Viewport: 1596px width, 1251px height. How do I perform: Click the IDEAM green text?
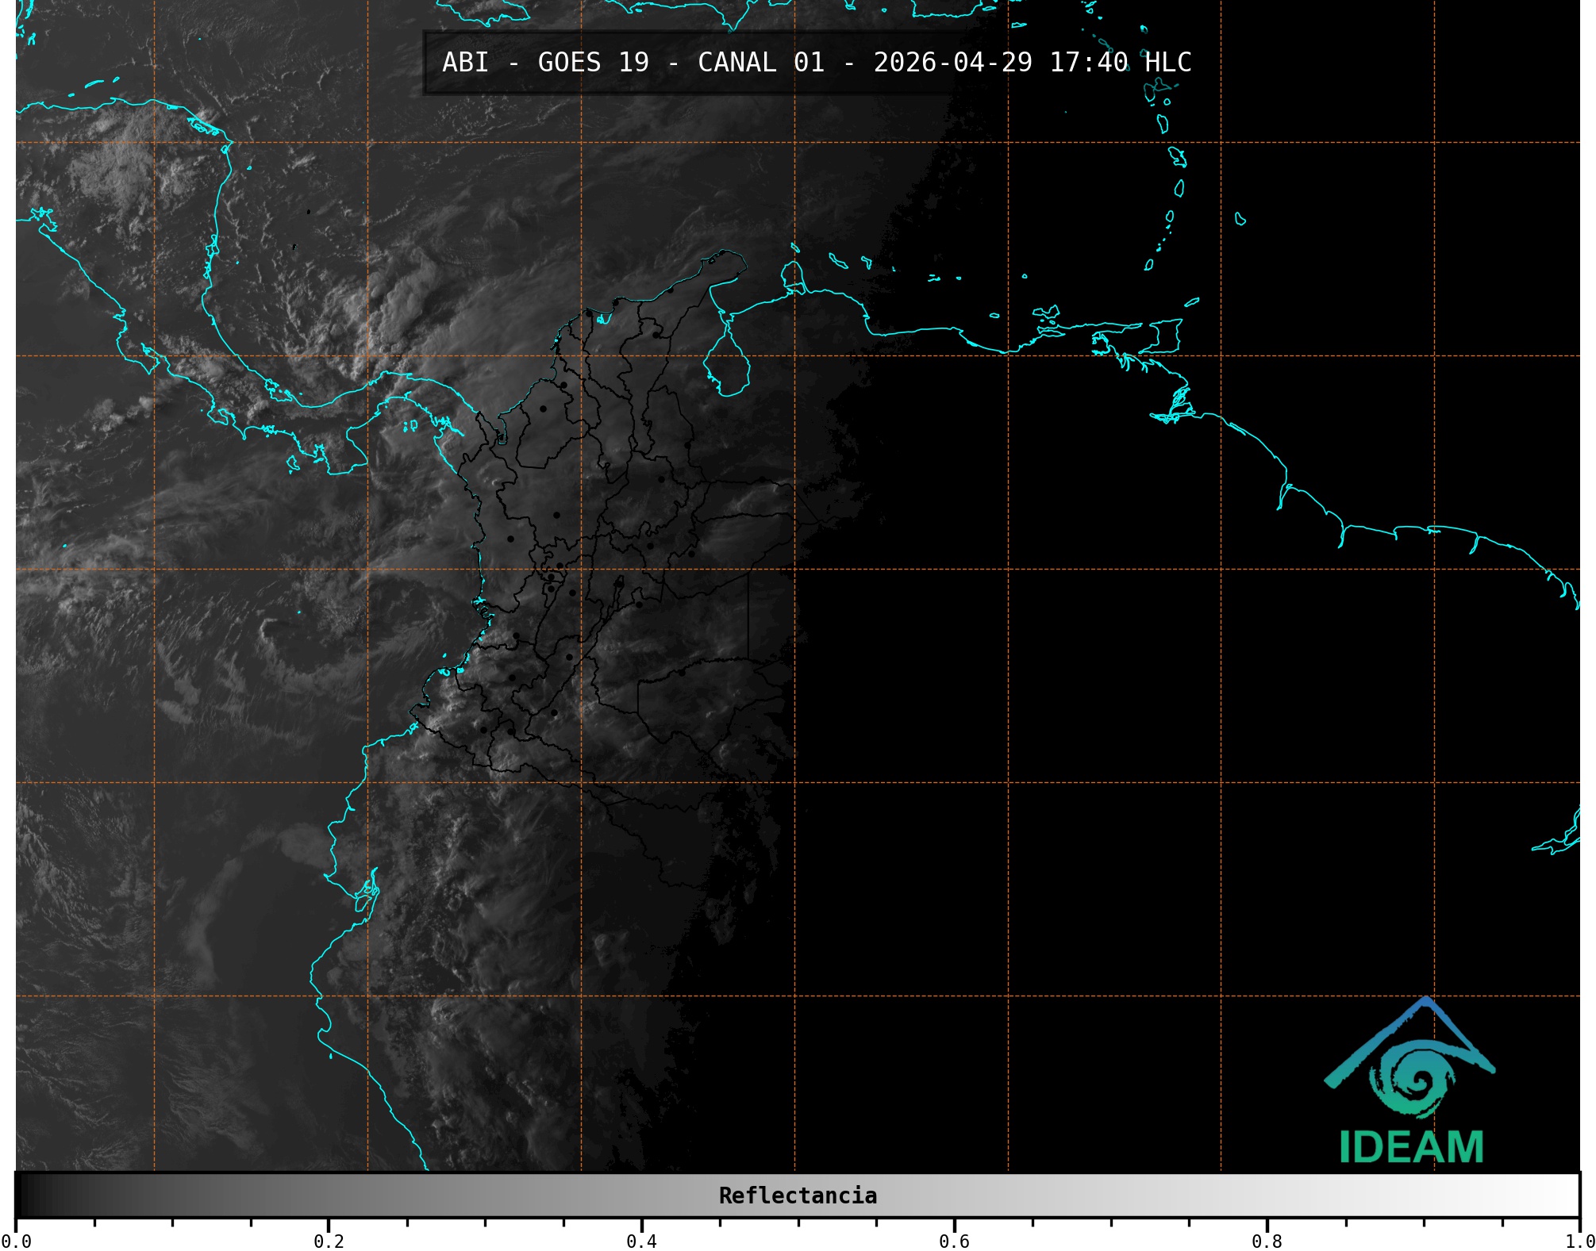tap(1411, 1148)
